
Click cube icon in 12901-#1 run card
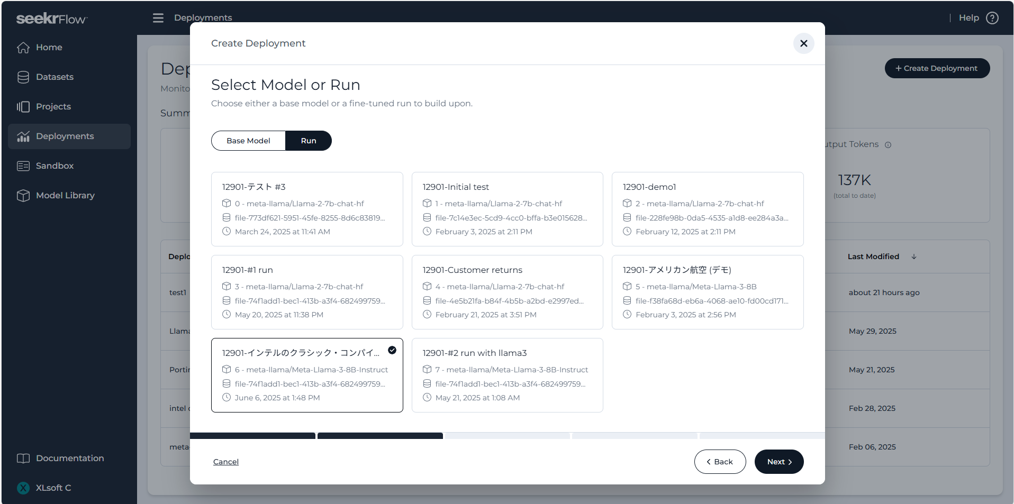point(227,286)
